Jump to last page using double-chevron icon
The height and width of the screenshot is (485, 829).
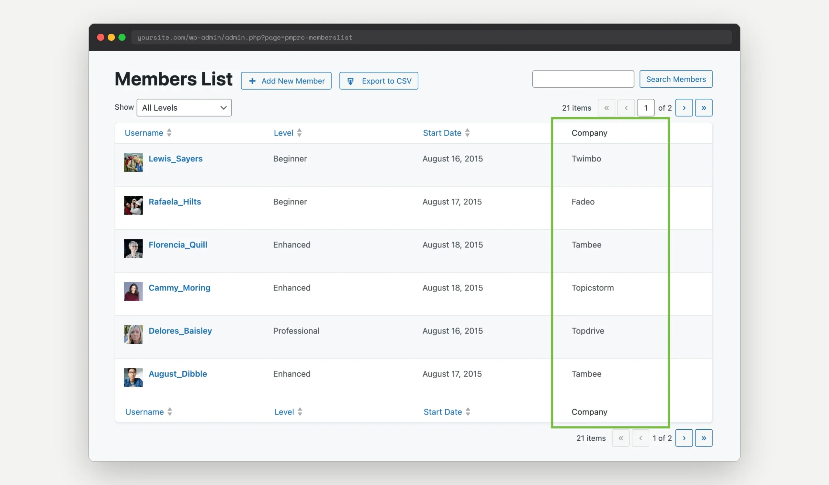point(704,107)
